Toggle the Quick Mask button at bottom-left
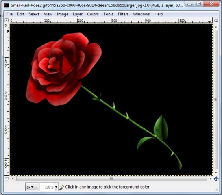Image resolution: width=222 pixels, height=195 pixels. point(7,179)
